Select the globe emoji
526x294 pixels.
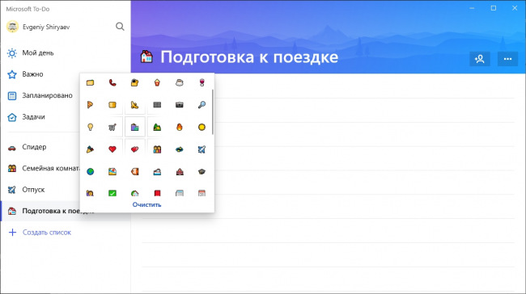[91, 171]
